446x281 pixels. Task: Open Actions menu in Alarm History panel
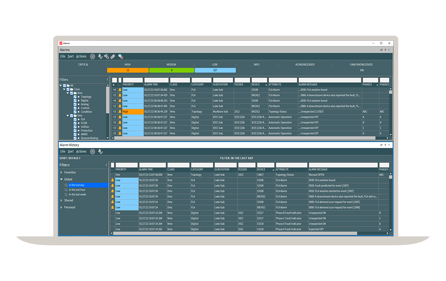point(81,151)
